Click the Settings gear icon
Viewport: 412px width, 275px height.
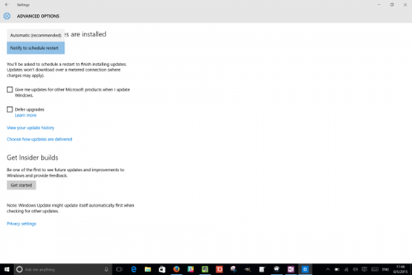coord(7,16)
